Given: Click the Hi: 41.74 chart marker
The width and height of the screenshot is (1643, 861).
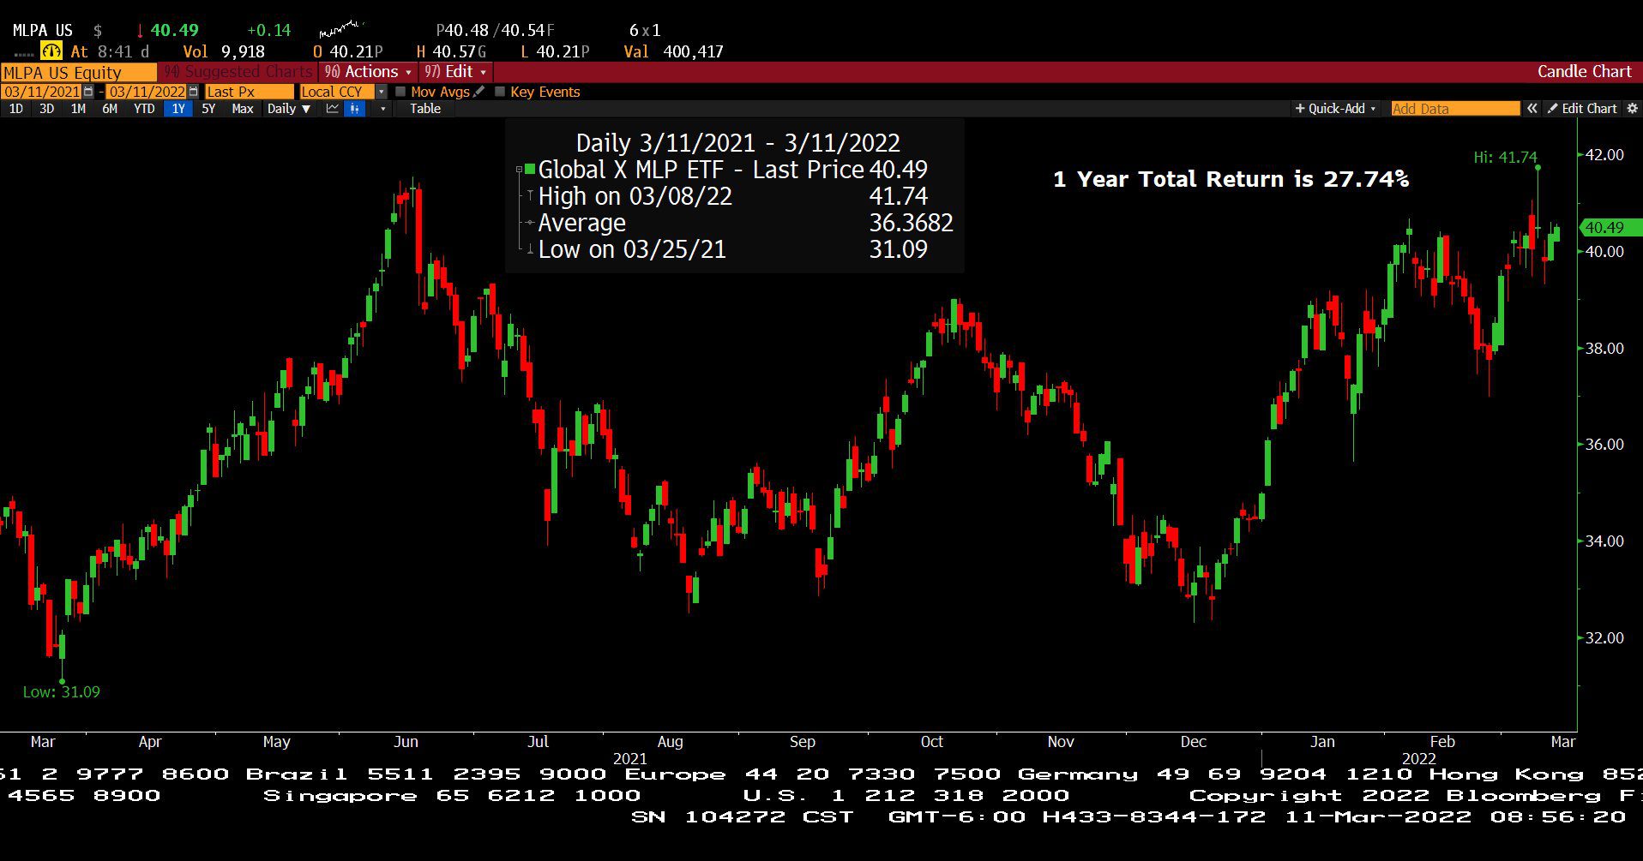Looking at the screenshot, I should pos(1505,158).
